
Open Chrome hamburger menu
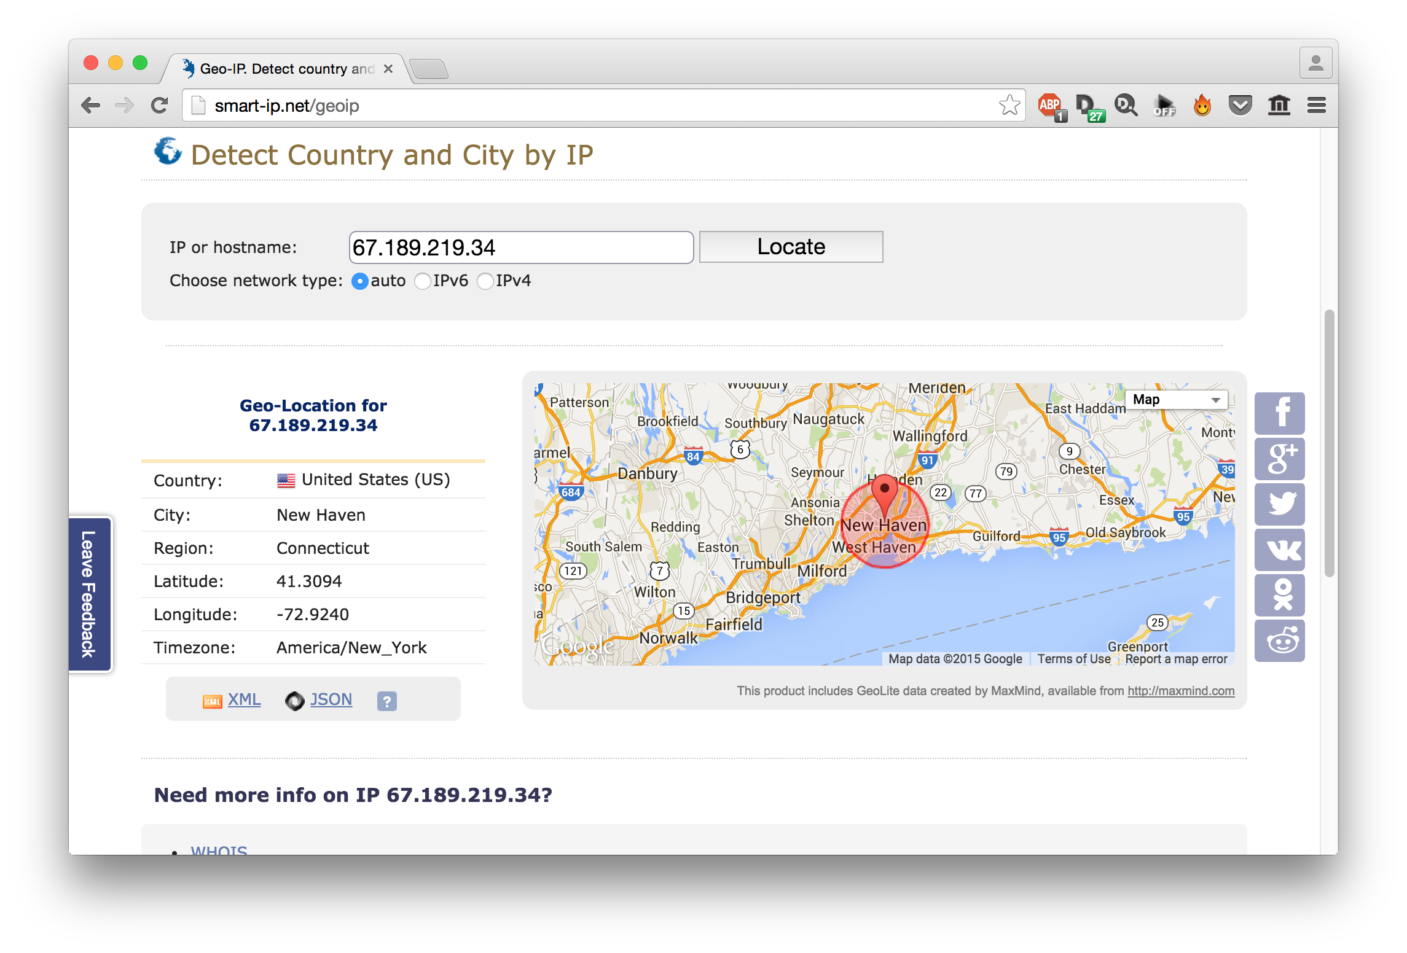tap(1316, 106)
